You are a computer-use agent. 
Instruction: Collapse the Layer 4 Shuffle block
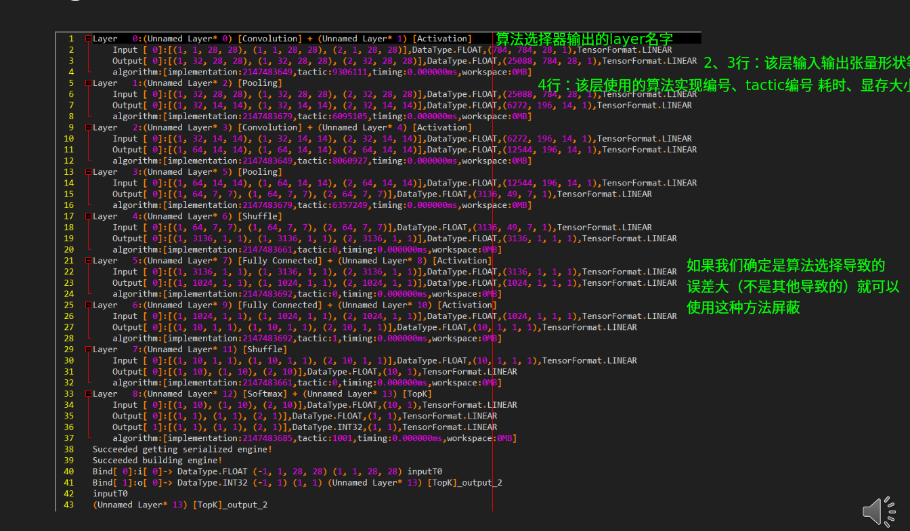coord(88,216)
